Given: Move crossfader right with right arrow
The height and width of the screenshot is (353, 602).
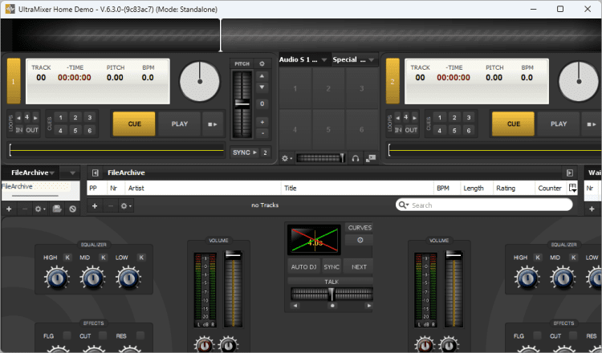Looking at the screenshot, I should (369, 306).
